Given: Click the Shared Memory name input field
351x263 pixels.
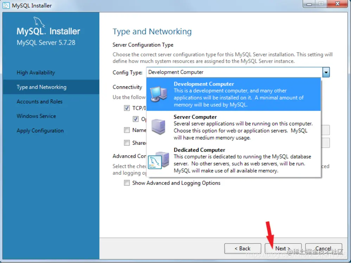Looking at the screenshot, I should 325,143.
